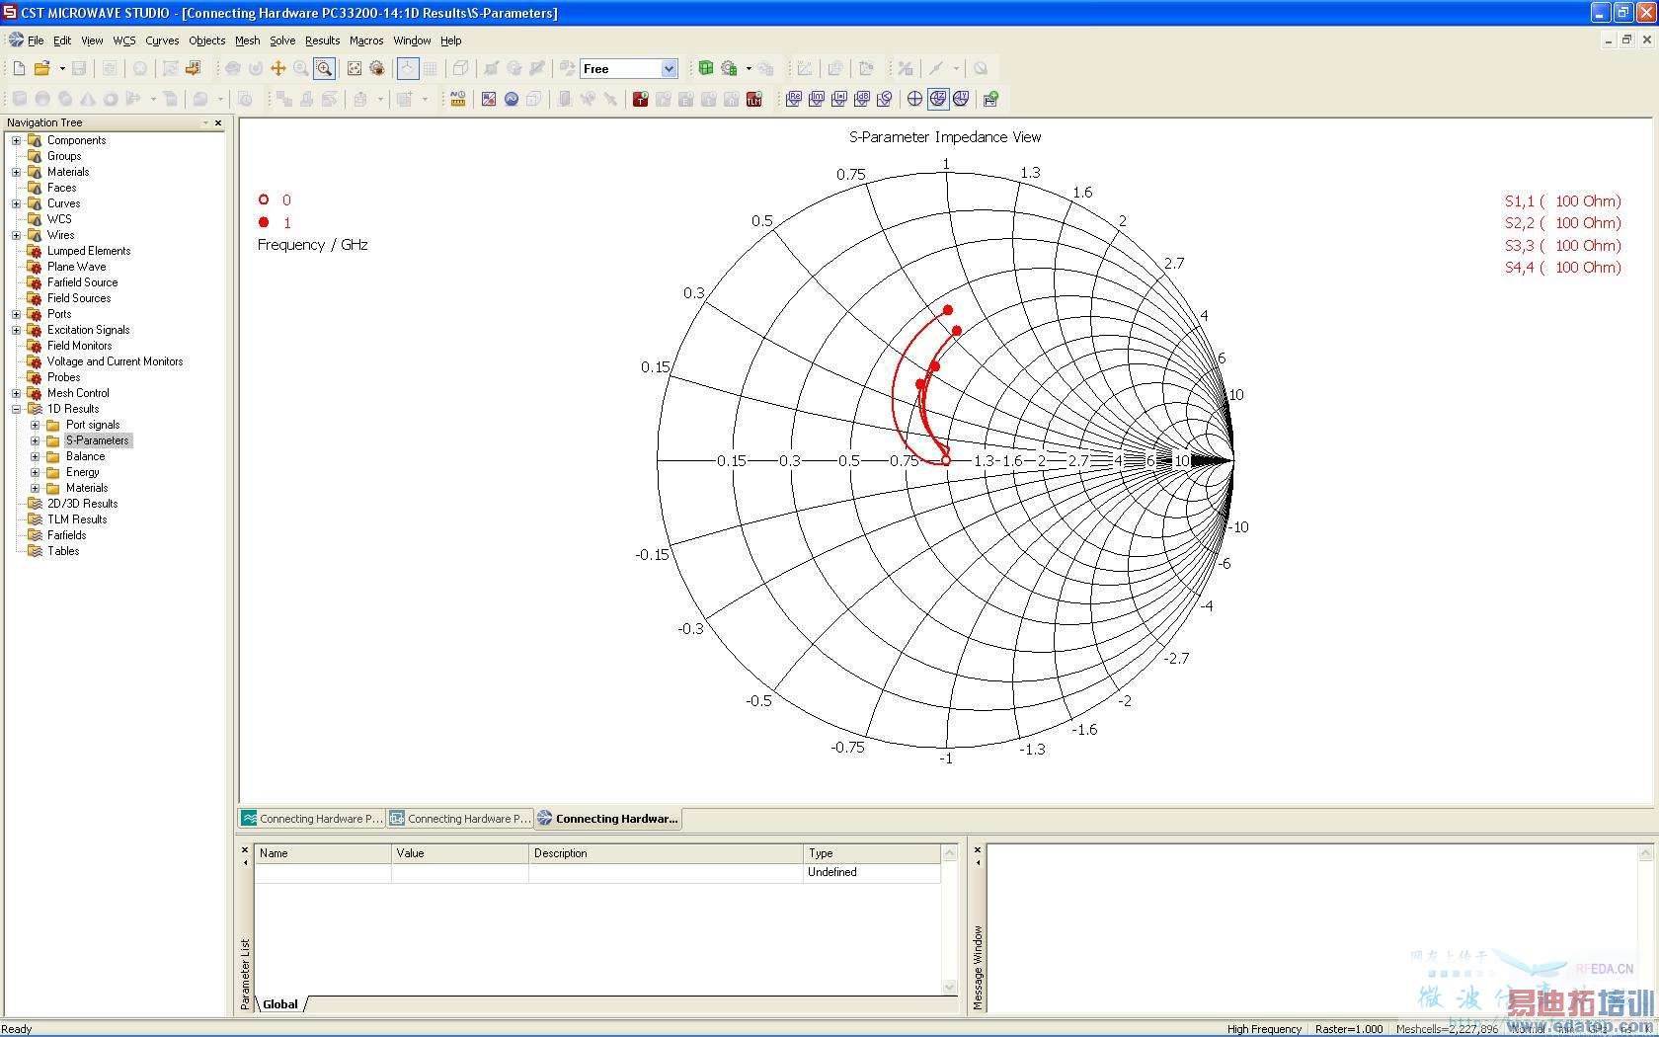This screenshot has height=1037, width=1659.
Task: Open the simulation project dropdown arrow
Action: (x=749, y=68)
